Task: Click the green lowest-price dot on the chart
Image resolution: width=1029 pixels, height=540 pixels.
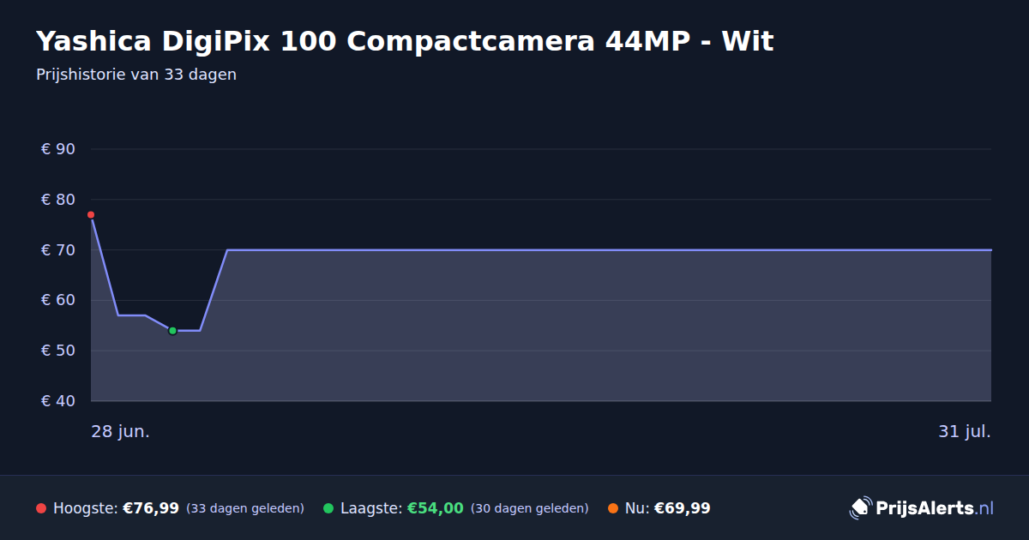Action: (172, 331)
